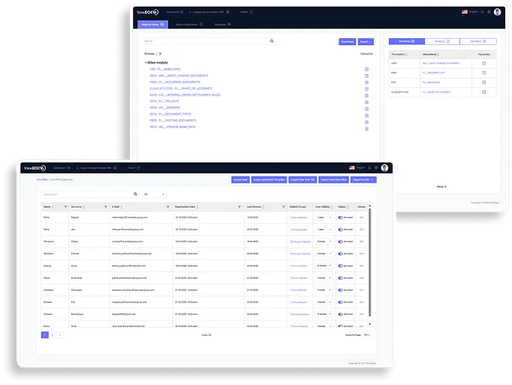Remove favourite for AM__ASSET_CHANGE_DOCUMENTS in right panel

pyautogui.click(x=484, y=63)
